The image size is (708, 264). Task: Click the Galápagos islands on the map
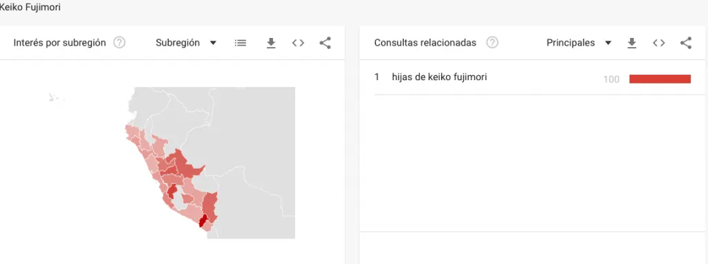[x=56, y=97]
